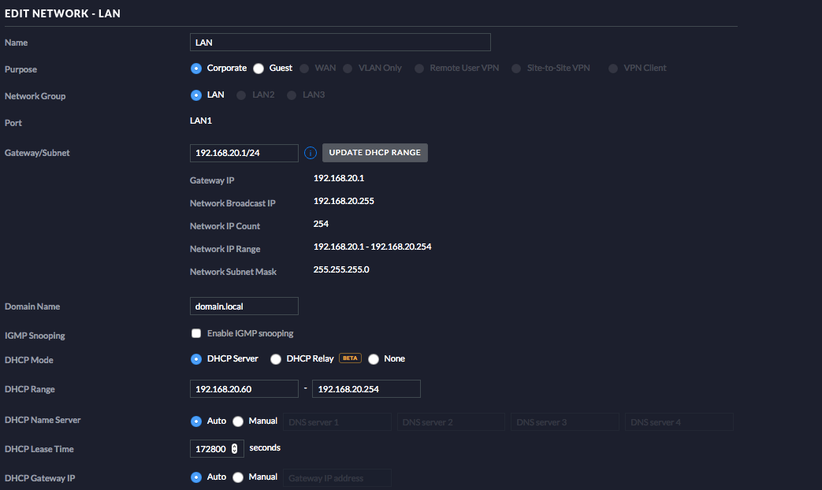
Task: Click the DHCP Range start field 192.168.20.60
Action: [244, 389]
